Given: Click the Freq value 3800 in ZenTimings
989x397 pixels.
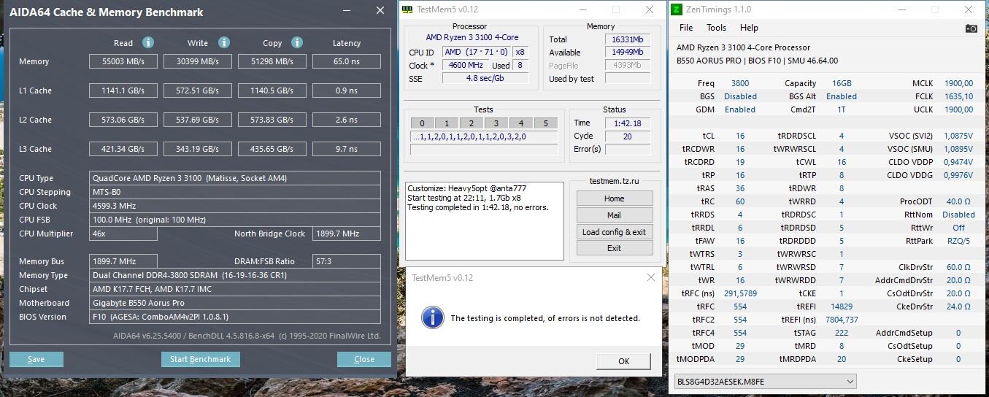Looking at the screenshot, I should click(739, 83).
